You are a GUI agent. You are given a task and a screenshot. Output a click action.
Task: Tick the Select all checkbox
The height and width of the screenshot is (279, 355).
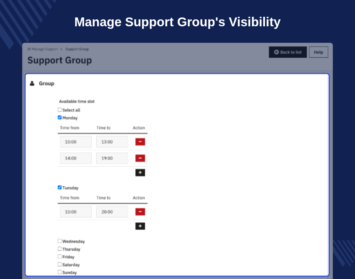click(60, 110)
